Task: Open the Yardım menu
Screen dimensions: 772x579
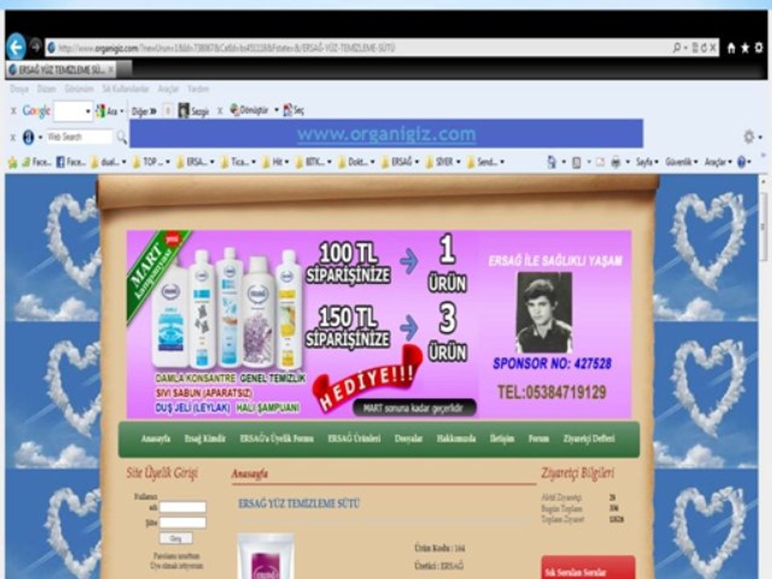Action: (x=198, y=89)
